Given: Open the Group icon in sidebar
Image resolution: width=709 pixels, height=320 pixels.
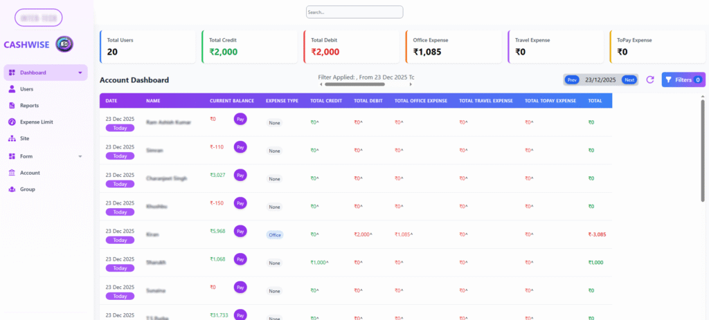Looking at the screenshot, I should pos(12,189).
